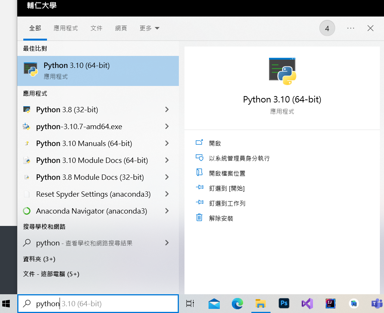Click the blue compass icon in taskbar
The width and height of the screenshot is (384, 313).
pyautogui.click(x=354, y=304)
